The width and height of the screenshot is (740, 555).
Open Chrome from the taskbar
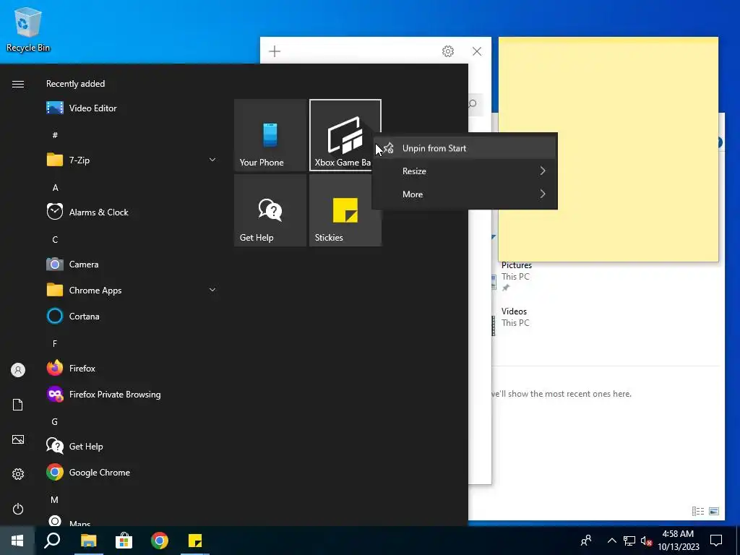pyautogui.click(x=160, y=541)
